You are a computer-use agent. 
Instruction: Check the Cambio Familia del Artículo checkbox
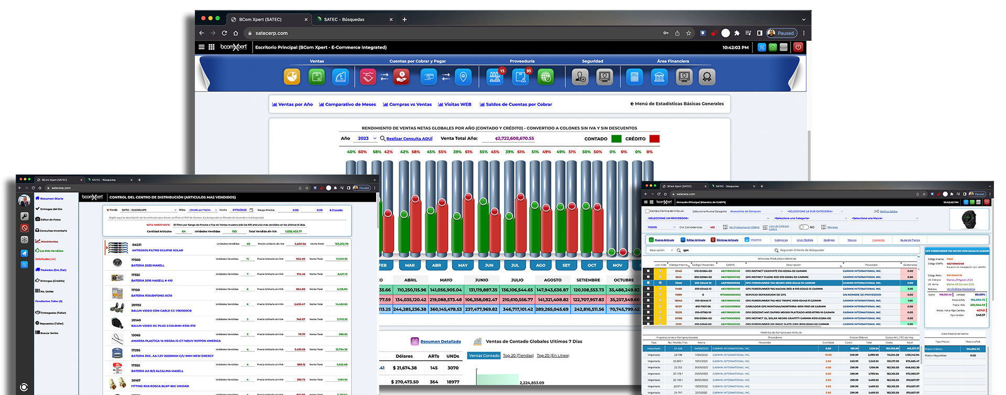tap(647, 211)
